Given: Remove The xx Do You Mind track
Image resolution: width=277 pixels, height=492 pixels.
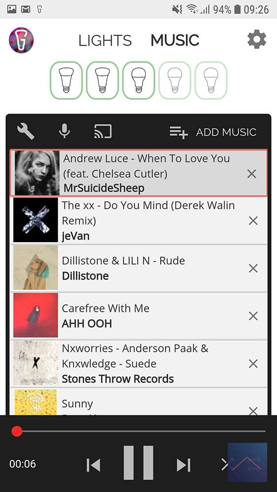Looking at the screenshot, I should (x=253, y=221).
